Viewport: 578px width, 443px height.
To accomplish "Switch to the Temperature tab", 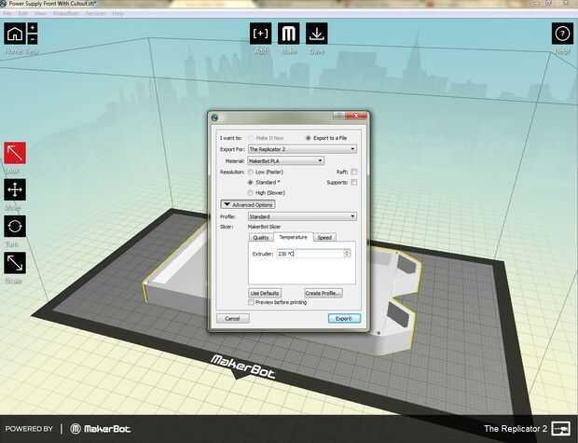I will 294,237.
